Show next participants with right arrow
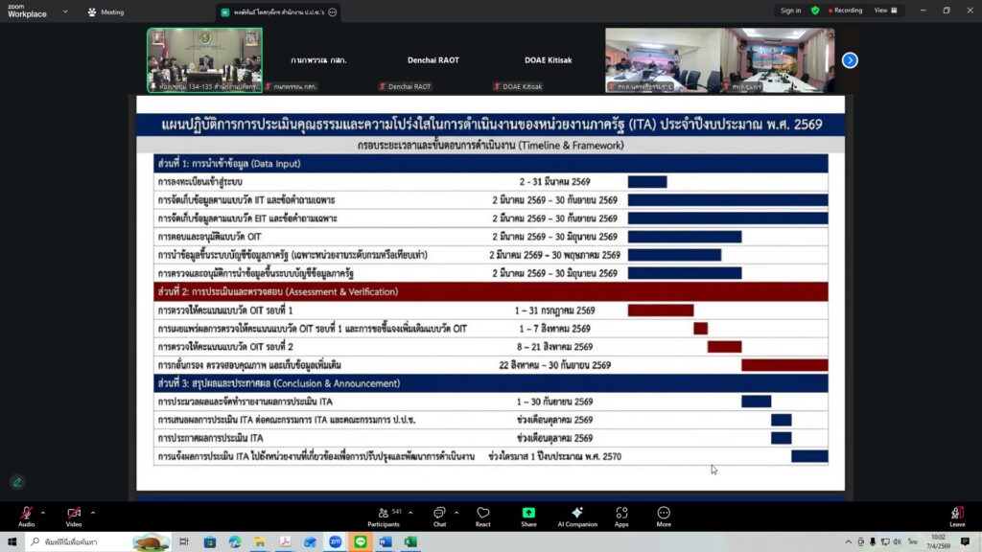The width and height of the screenshot is (982, 552). pos(850,60)
